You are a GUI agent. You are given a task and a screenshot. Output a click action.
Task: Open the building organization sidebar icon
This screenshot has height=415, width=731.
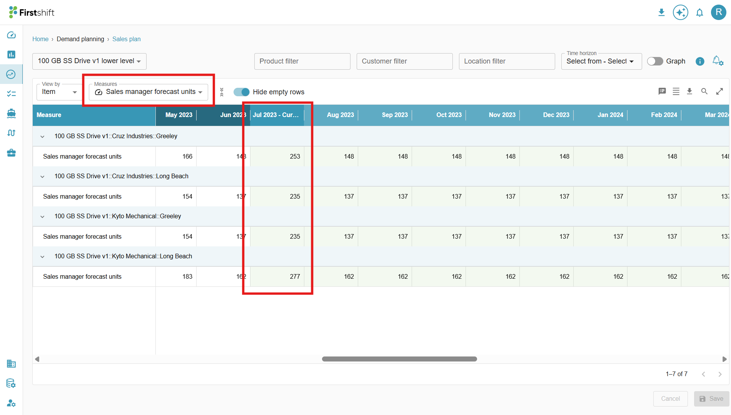tap(11, 363)
